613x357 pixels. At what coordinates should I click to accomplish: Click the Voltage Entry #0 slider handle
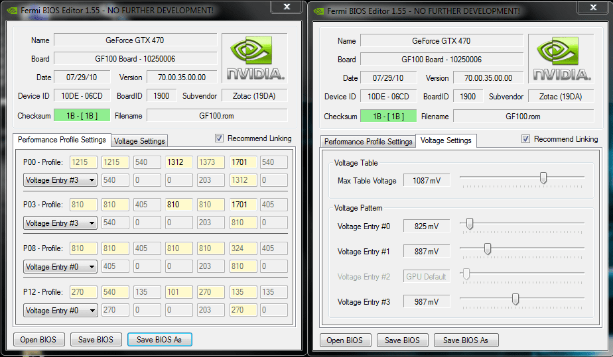click(x=470, y=224)
